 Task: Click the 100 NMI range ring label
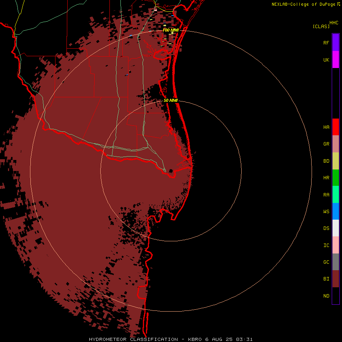click(171, 30)
